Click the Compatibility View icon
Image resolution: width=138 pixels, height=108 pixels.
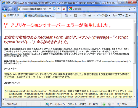click(x=54, y=9)
